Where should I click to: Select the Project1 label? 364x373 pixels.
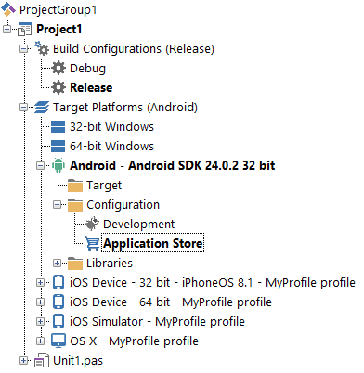[59, 30]
